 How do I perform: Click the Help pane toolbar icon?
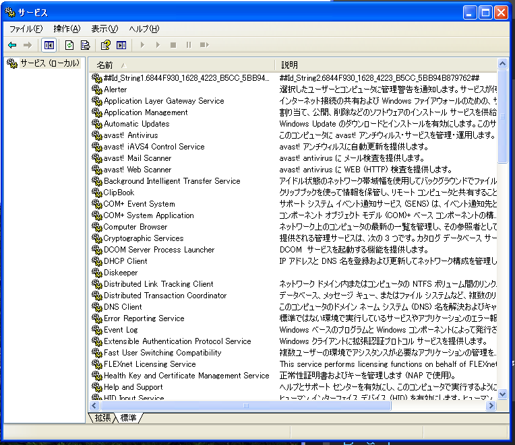click(121, 45)
